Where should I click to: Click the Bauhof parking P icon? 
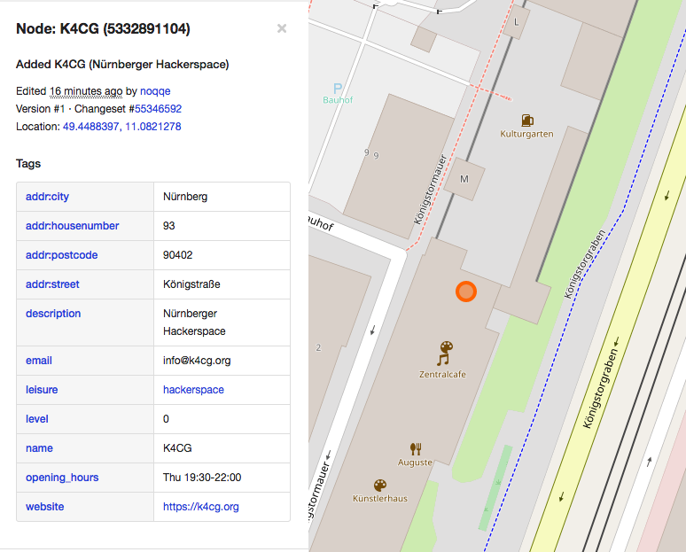click(x=337, y=88)
